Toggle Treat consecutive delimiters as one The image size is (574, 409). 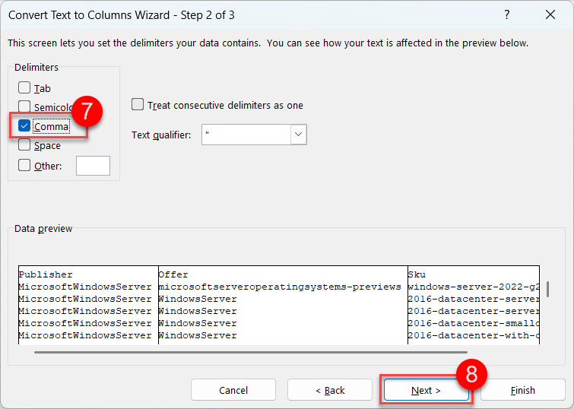point(138,105)
